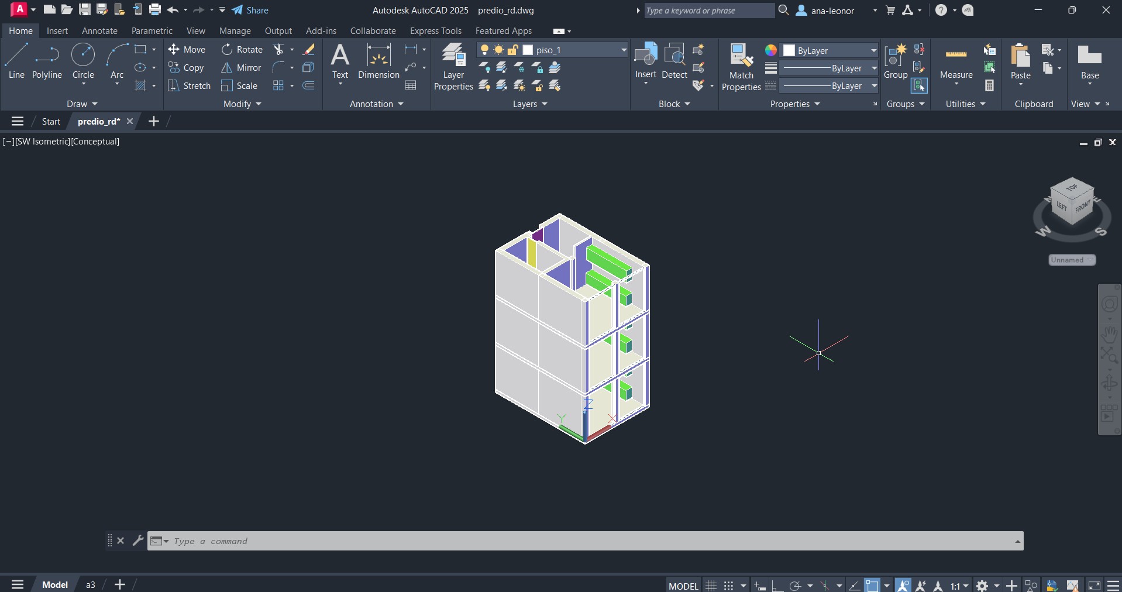Open the a3 layout tab

tap(91, 585)
